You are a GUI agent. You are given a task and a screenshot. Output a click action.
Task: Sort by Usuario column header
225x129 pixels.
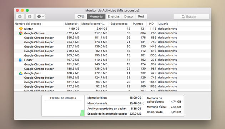click(x=163, y=24)
